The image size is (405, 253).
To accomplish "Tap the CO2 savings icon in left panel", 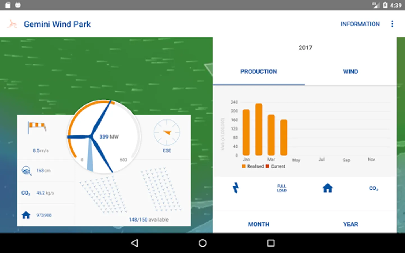I will (x=26, y=193).
